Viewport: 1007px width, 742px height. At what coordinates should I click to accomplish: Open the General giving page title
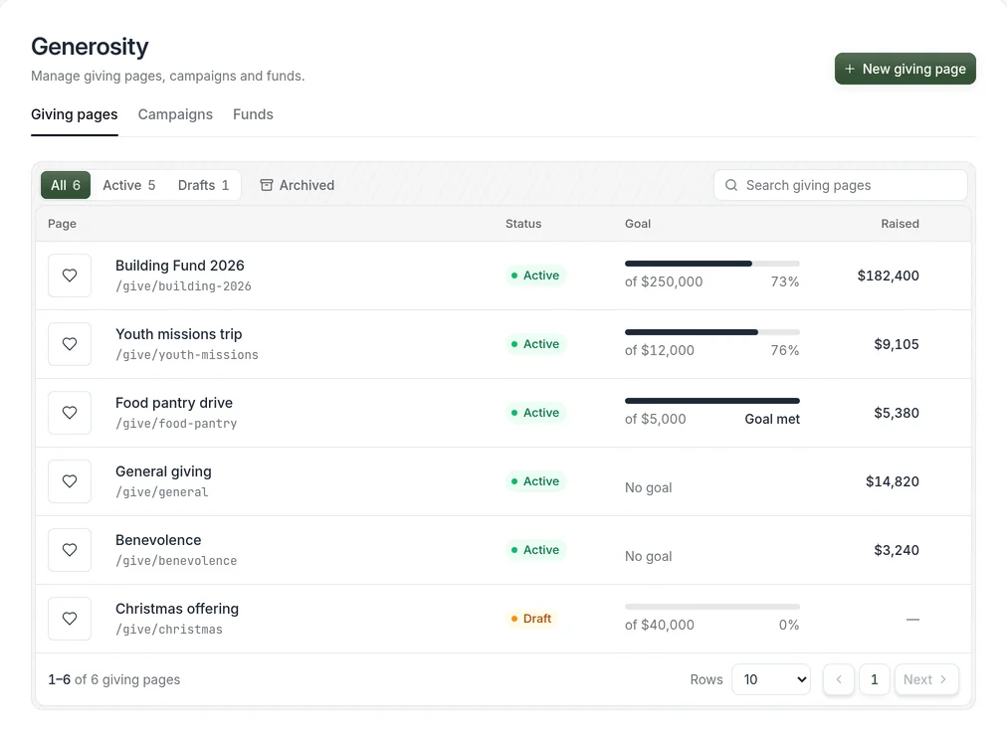163,471
